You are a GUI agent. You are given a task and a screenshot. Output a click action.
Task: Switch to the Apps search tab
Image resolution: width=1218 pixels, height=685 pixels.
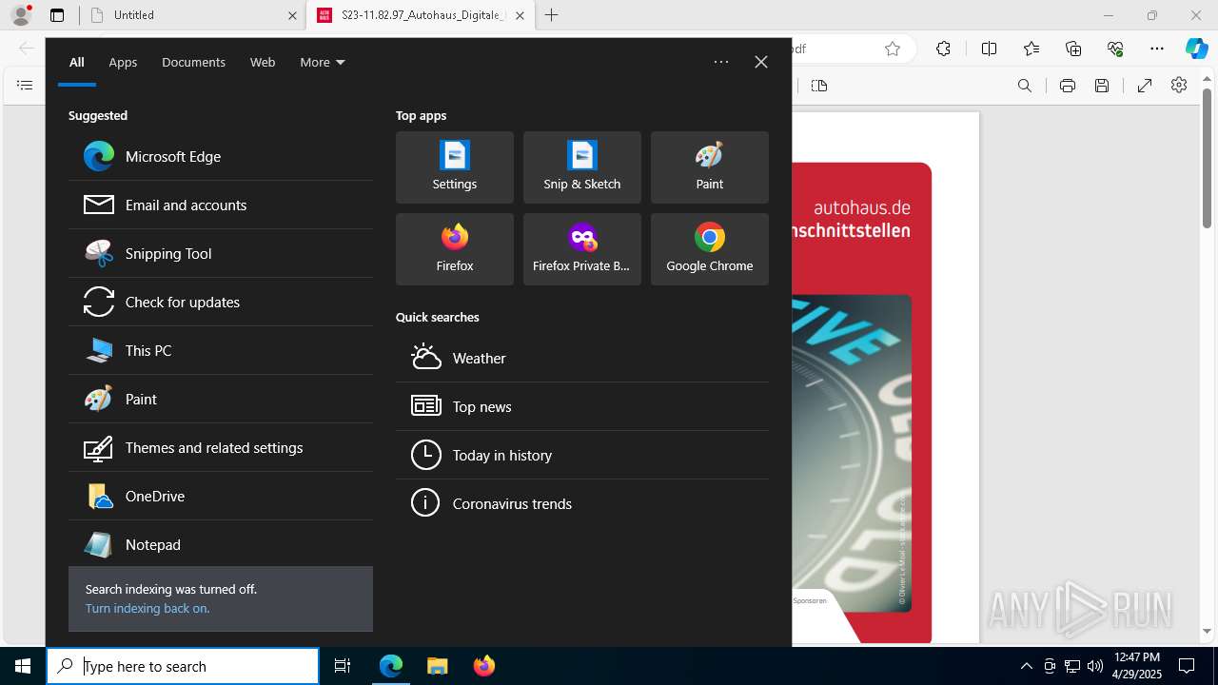pyautogui.click(x=123, y=62)
